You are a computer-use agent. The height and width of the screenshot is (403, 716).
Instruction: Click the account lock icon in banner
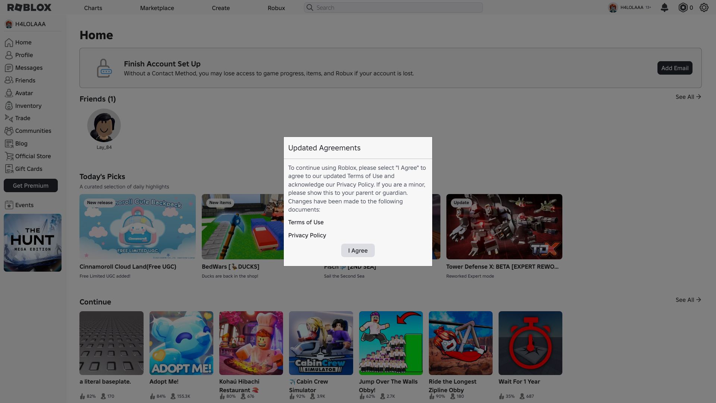click(104, 68)
